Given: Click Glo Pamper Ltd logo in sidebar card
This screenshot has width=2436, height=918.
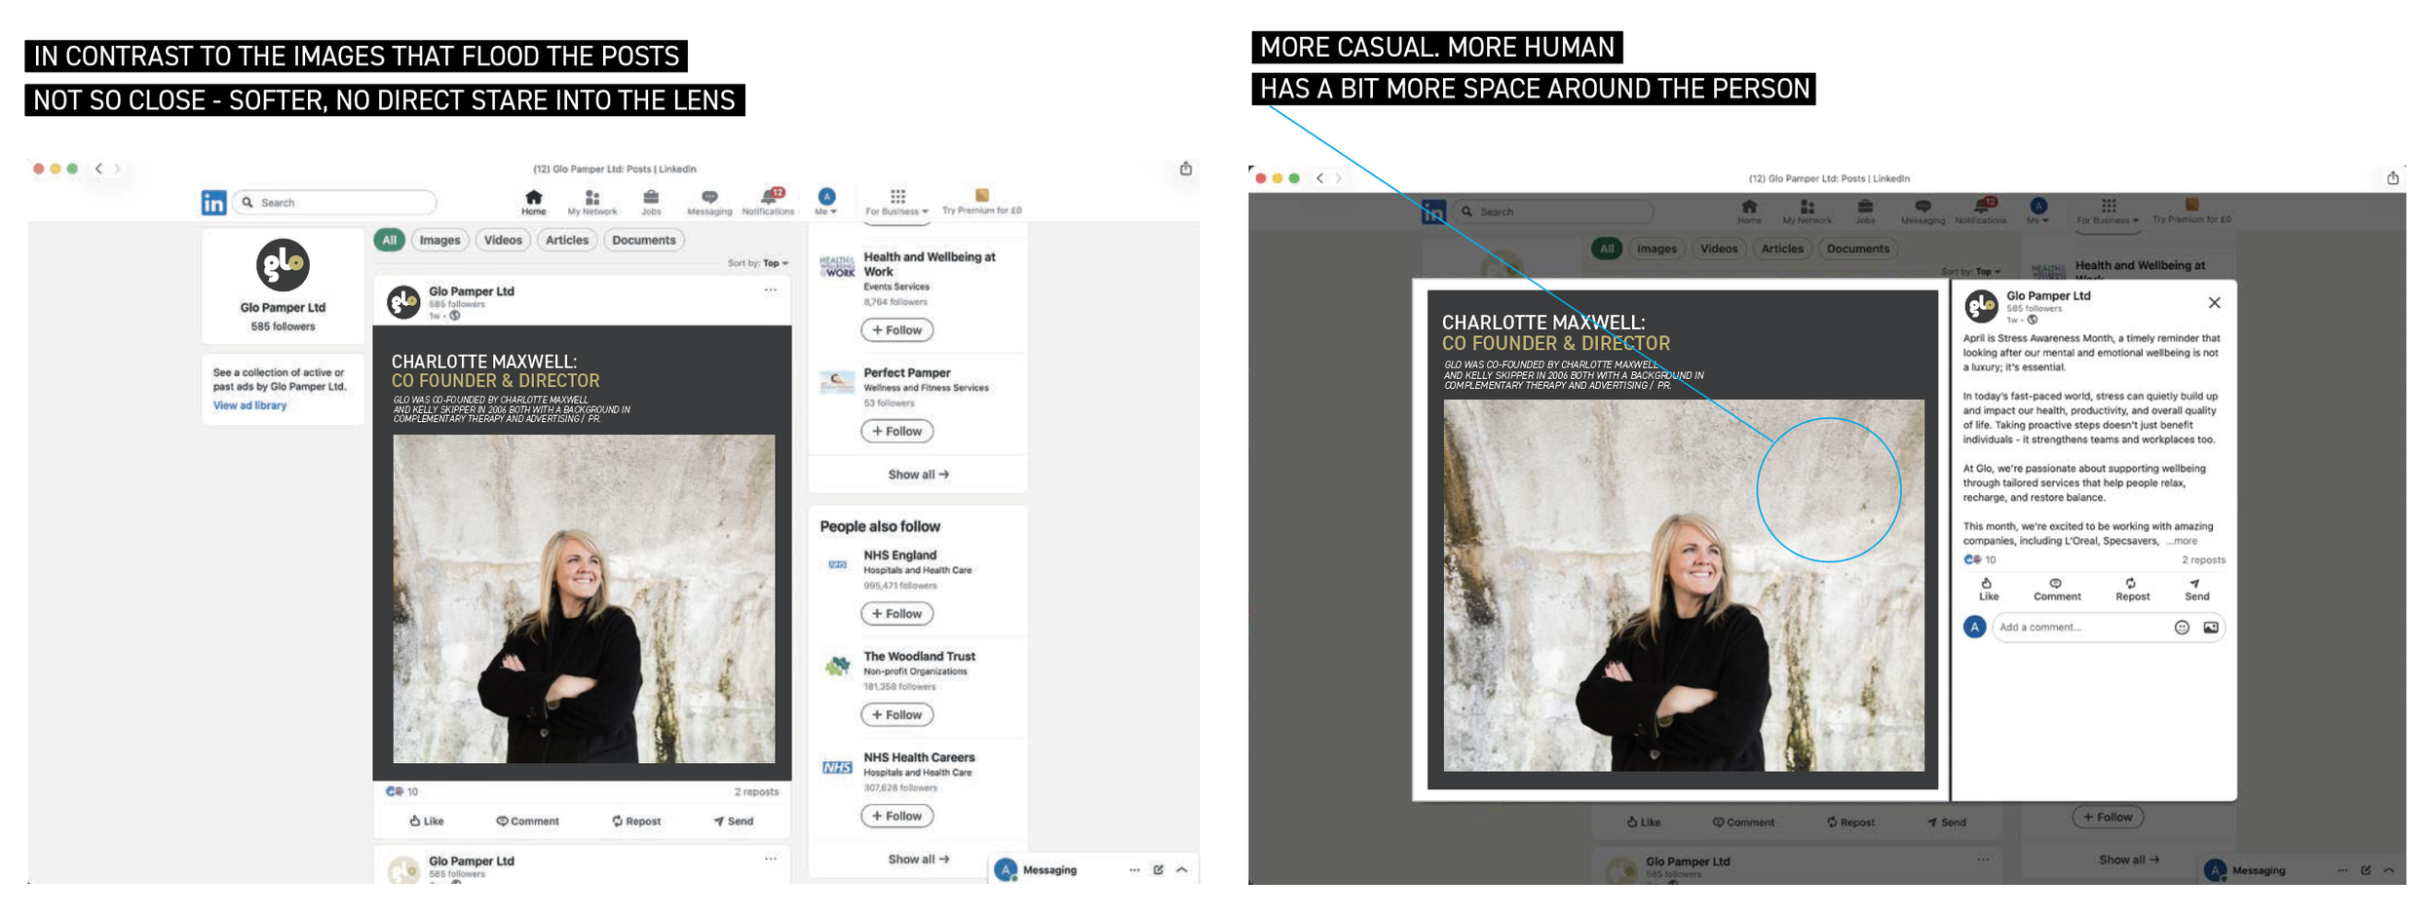Looking at the screenshot, I should 283,265.
